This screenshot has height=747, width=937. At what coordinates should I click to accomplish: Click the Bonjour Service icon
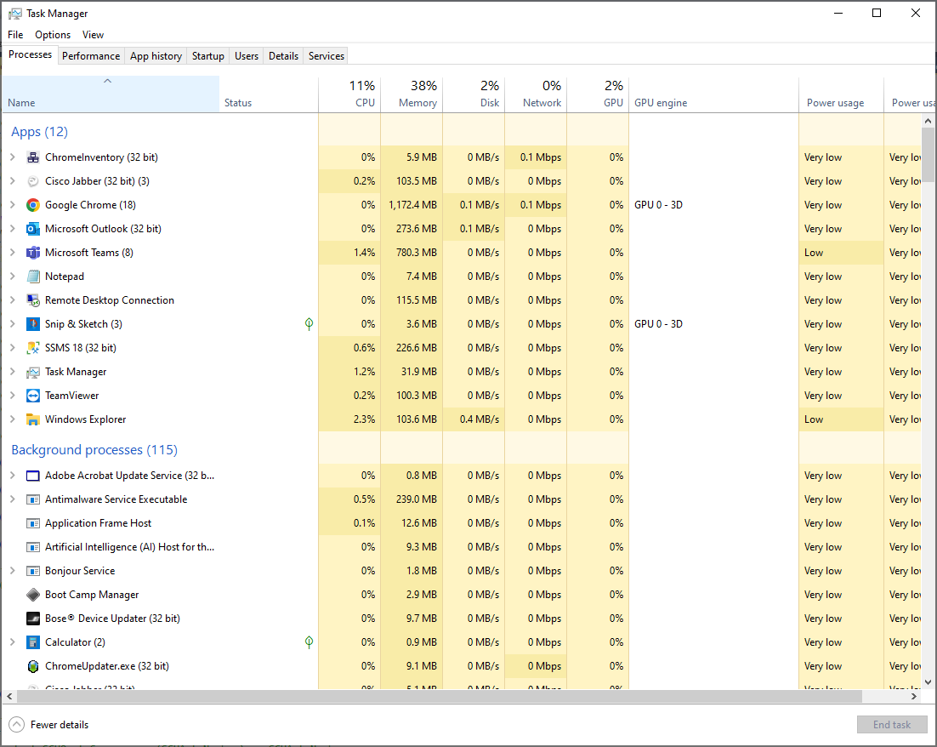point(33,571)
